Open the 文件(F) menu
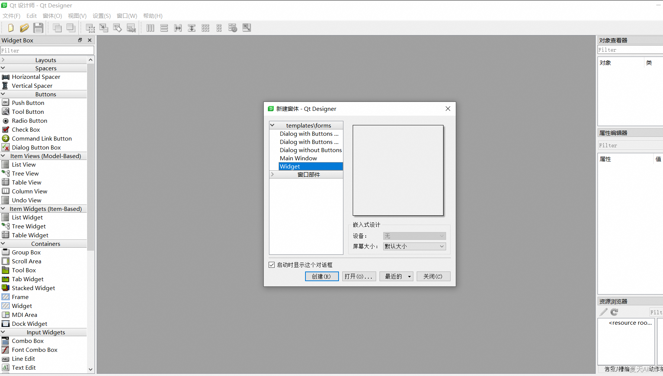Image resolution: width=663 pixels, height=376 pixels. point(12,16)
